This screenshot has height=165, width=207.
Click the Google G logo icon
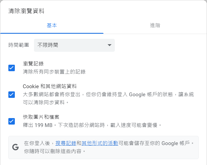(x=15, y=147)
